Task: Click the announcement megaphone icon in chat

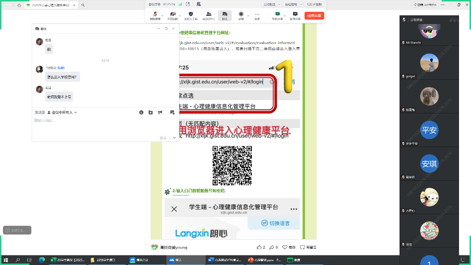Action: pyautogui.click(x=160, y=112)
